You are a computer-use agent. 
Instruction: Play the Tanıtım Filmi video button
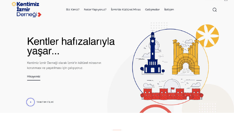(x=30, y=102)
